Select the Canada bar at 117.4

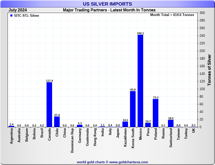(x=49, y=104)
